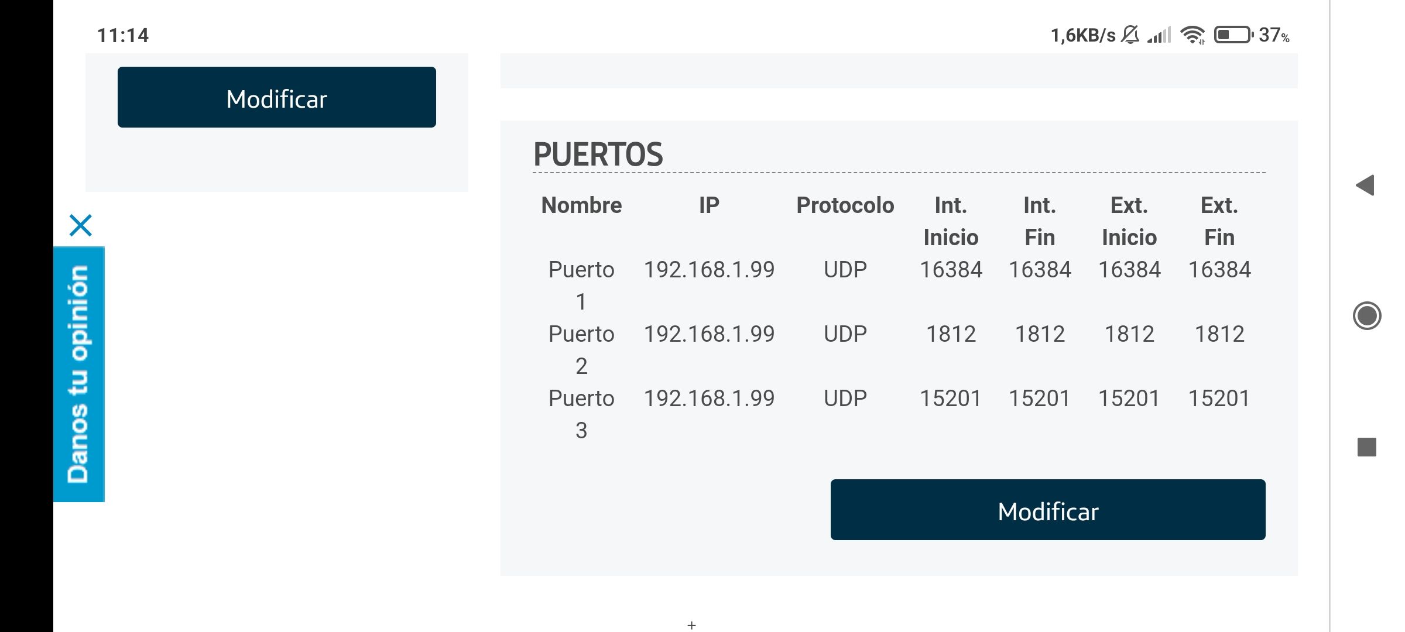Tap Modificar below the PUERTOS table
Viewport: 1405px width, 632px height.
[1048, 510]
